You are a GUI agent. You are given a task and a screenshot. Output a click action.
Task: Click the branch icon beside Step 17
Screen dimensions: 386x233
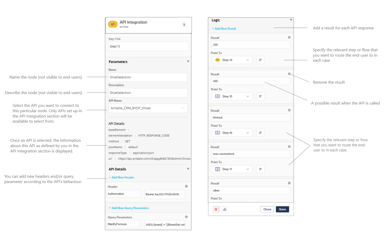click(260, 169)
